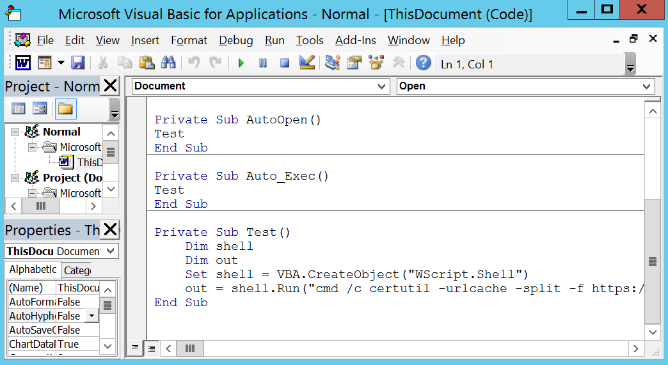Open ThisDocument object dropdown in Properties
This screenshot has height=365, width=668.
pyautogui.click(x=110, y=251)
